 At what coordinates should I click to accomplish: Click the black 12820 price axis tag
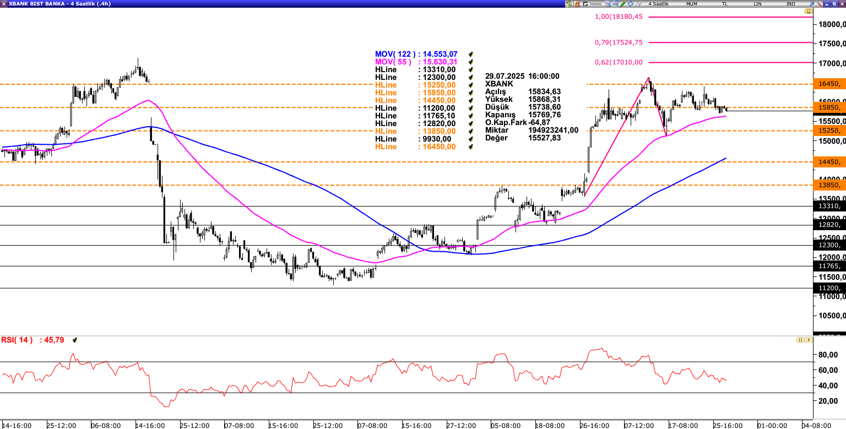point(829,225)
